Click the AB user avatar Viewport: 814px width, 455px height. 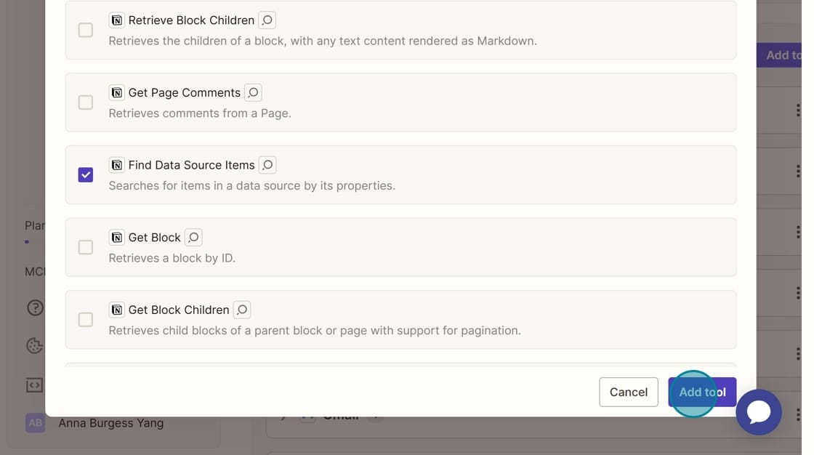[x=35, y=423]
